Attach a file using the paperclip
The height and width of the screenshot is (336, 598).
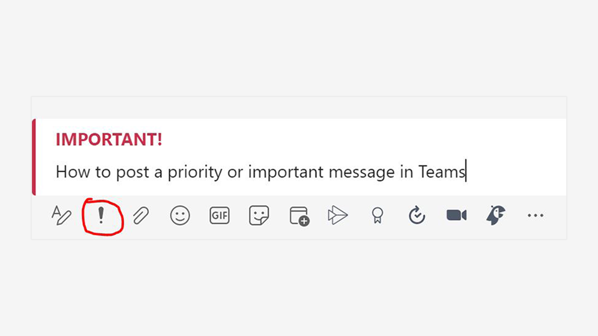[141, 216]
